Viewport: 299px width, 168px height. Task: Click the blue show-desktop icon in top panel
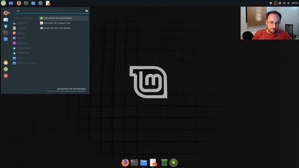(11, 3)
